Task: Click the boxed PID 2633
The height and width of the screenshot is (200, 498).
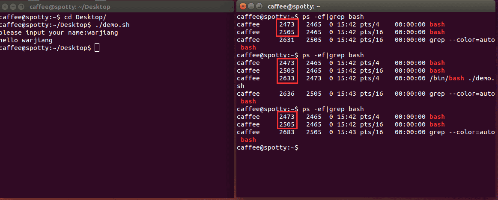Action: [x=287, y=78]
